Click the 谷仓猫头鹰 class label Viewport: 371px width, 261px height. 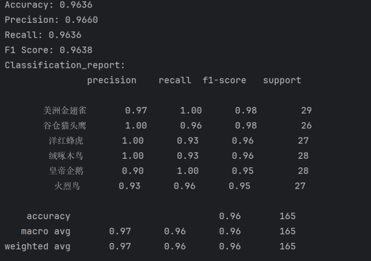65,126
